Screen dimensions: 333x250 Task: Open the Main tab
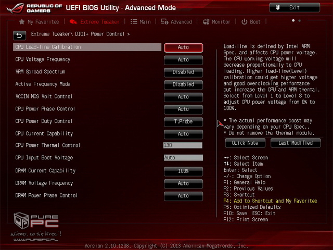(140, 22)
